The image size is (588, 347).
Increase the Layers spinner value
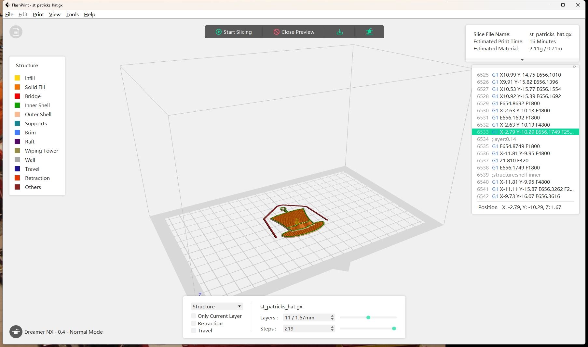pos(332,316)
